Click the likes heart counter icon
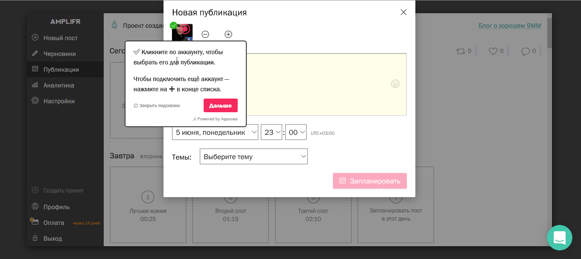This screenshot has height=259, width=581. [x=493, y=51]
